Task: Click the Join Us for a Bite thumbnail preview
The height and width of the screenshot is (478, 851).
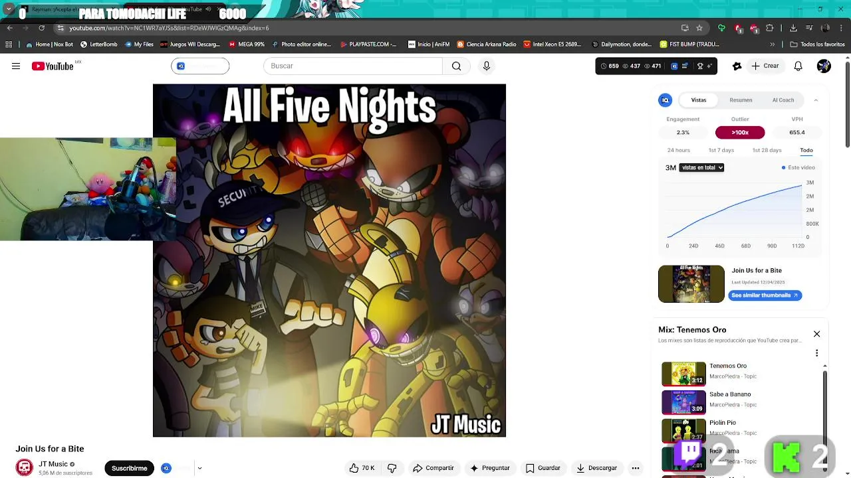Action: 691,284
